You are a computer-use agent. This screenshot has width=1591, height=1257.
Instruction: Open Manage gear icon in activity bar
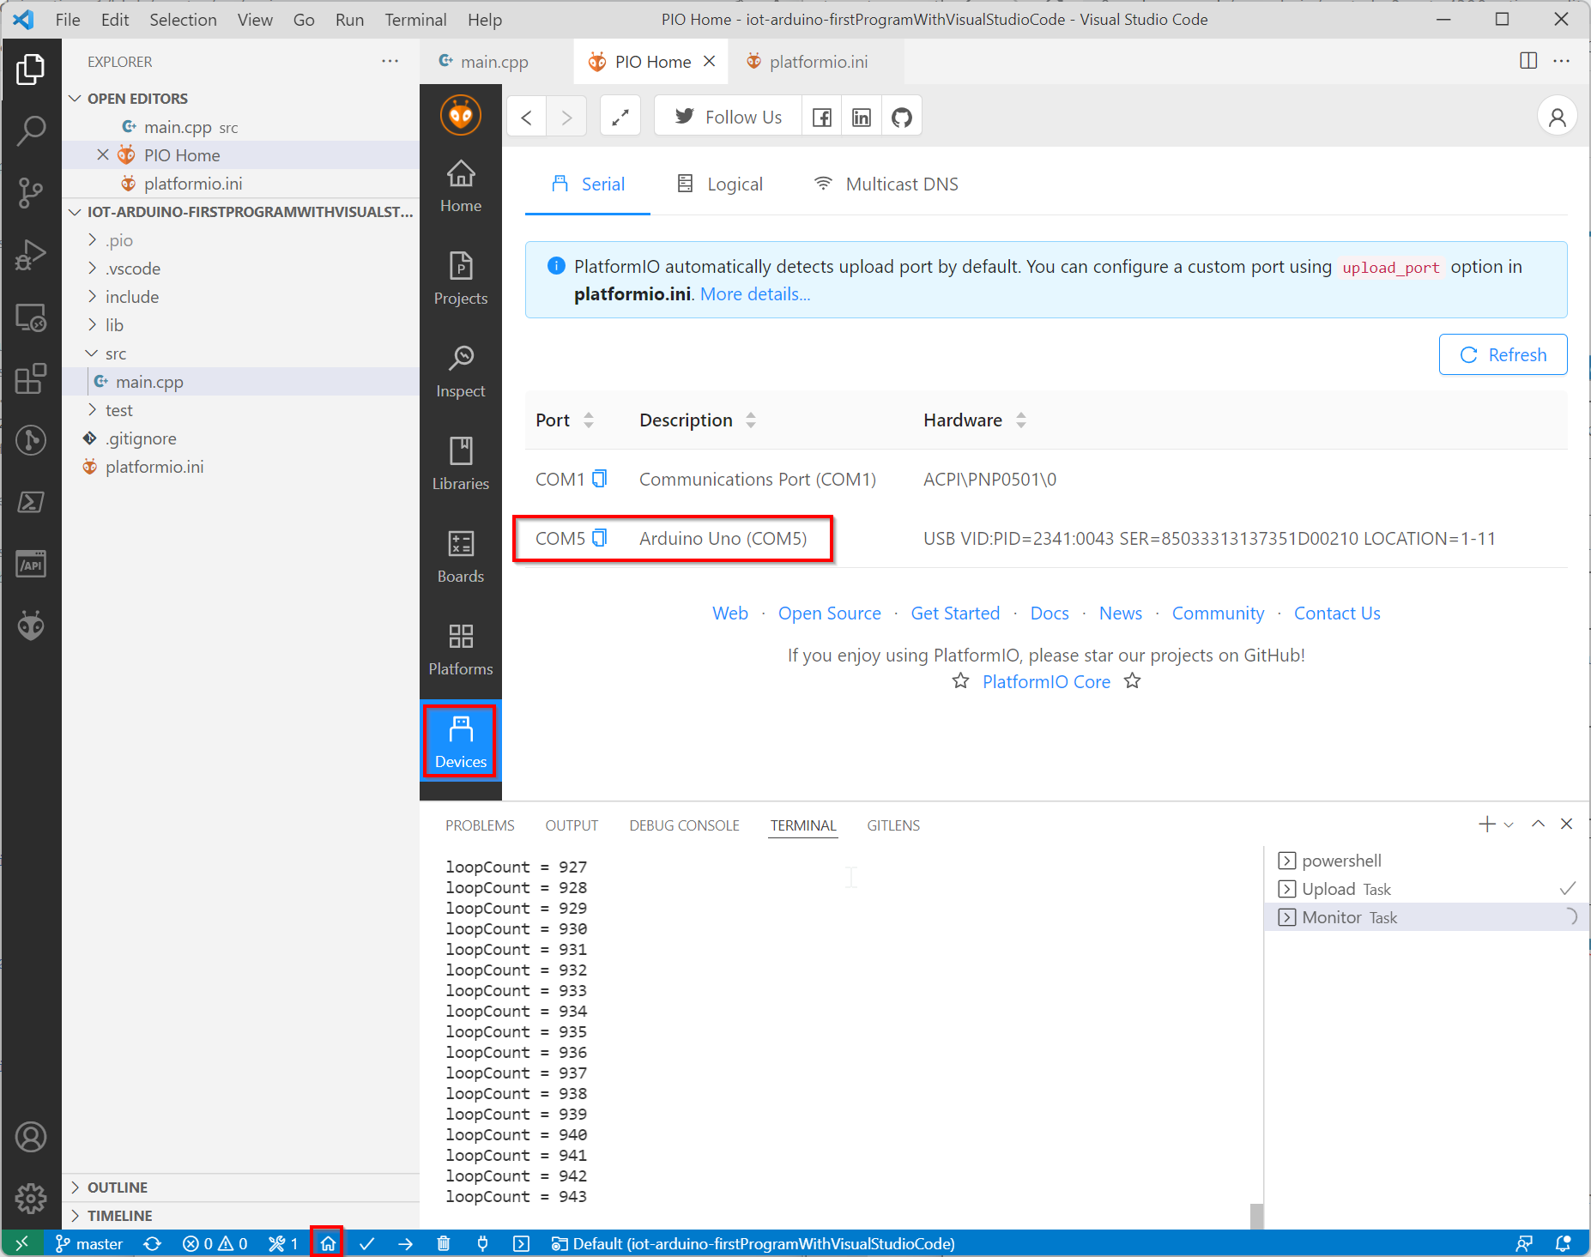point(31,1198)
